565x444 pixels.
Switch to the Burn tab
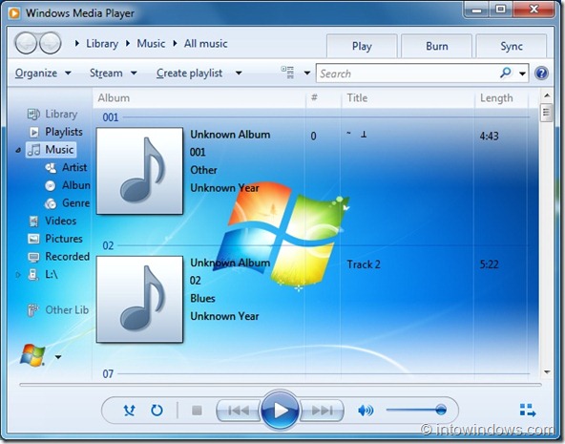tap(437, 46)
